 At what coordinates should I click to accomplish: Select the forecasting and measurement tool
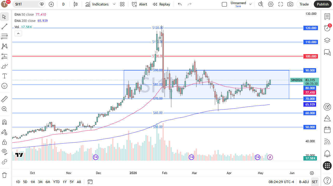pos(4,56)
